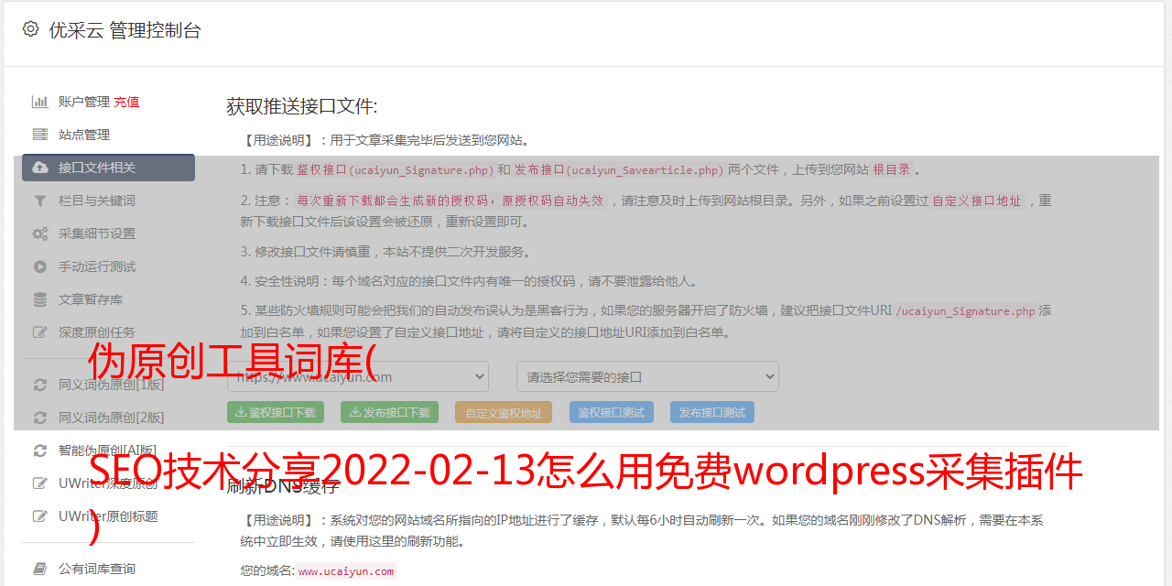The height and width of the screenshot is (586, 1172).
Task: Click the filter icon for 栏目与关键词
Action: tap(40, 201)
